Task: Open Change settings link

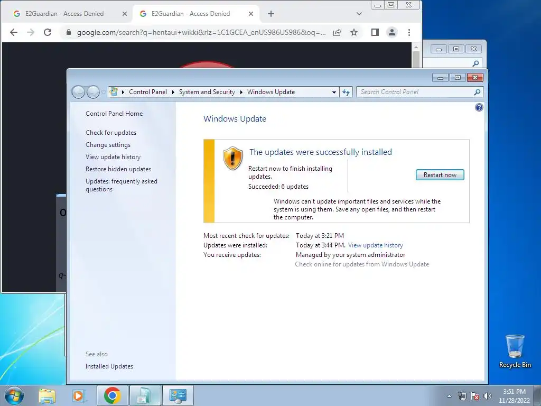Action: tap(108, 145)
